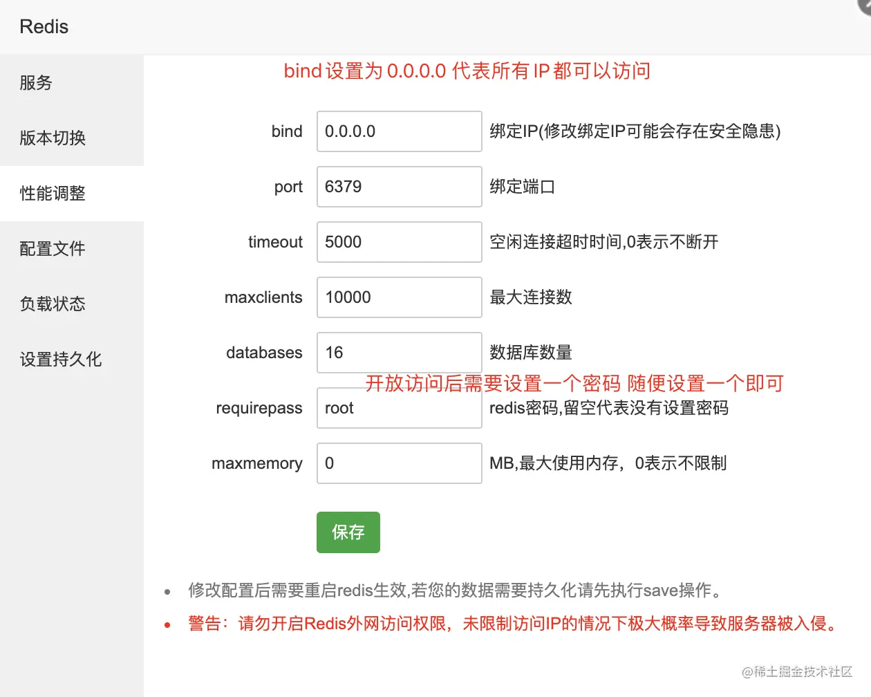Click the Redis window title

[x=44, y=27]
